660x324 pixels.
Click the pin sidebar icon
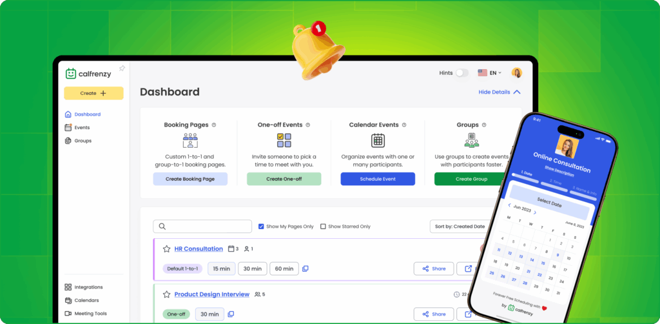pos(122,68)
